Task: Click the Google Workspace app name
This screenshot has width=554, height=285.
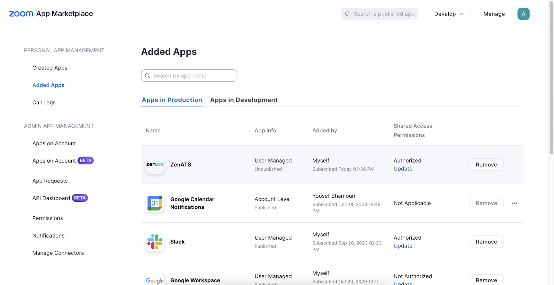Action: click(x=195, y=280)
